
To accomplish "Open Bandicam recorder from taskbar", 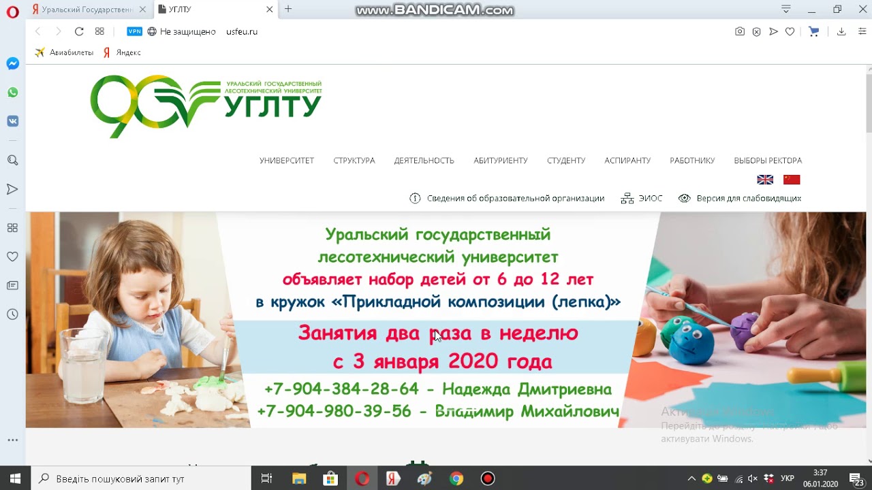I will 488,478.
